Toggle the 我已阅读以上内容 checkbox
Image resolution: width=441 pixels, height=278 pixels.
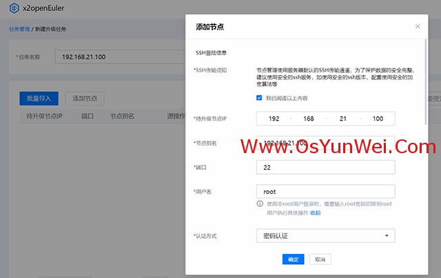259,98
